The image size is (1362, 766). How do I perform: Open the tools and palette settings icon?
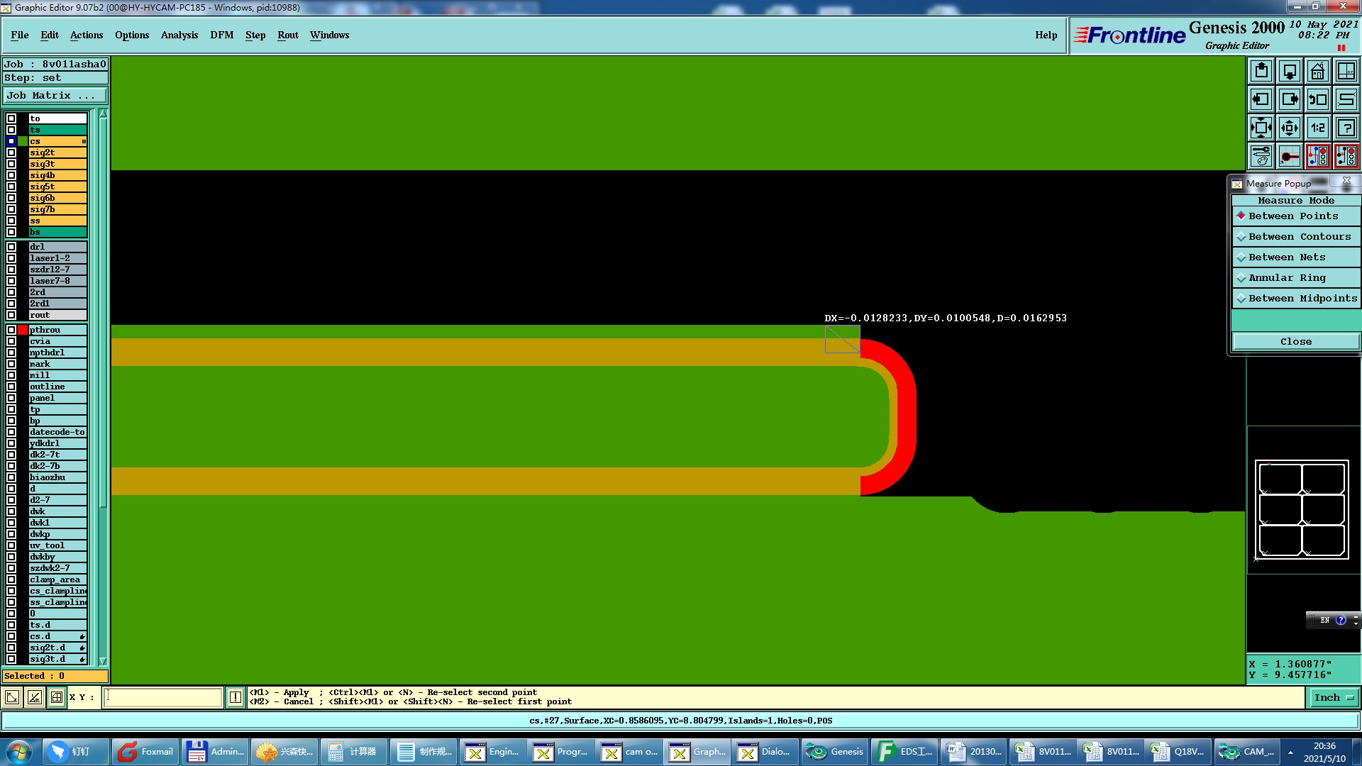[1261, 156]
